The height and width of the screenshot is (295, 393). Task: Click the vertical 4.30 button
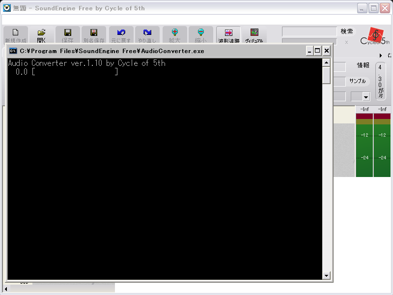point(380,81)
